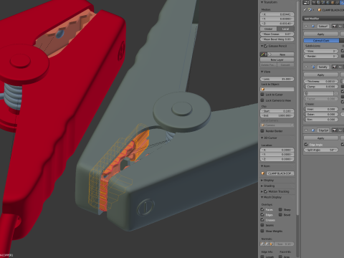Select Local transform space tab
Screen dimensions: 344x258
point(285,29)
